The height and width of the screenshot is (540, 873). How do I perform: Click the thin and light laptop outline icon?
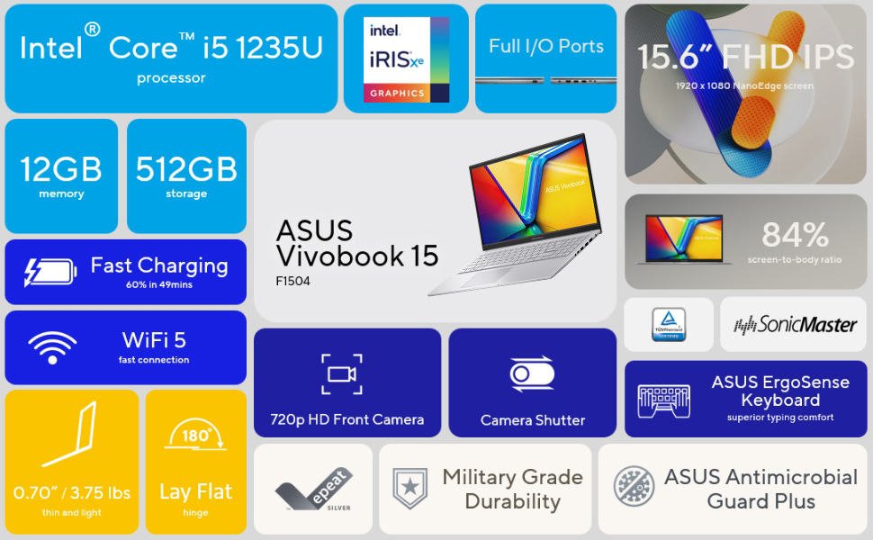pyautogui.click(x=69, y=434)
